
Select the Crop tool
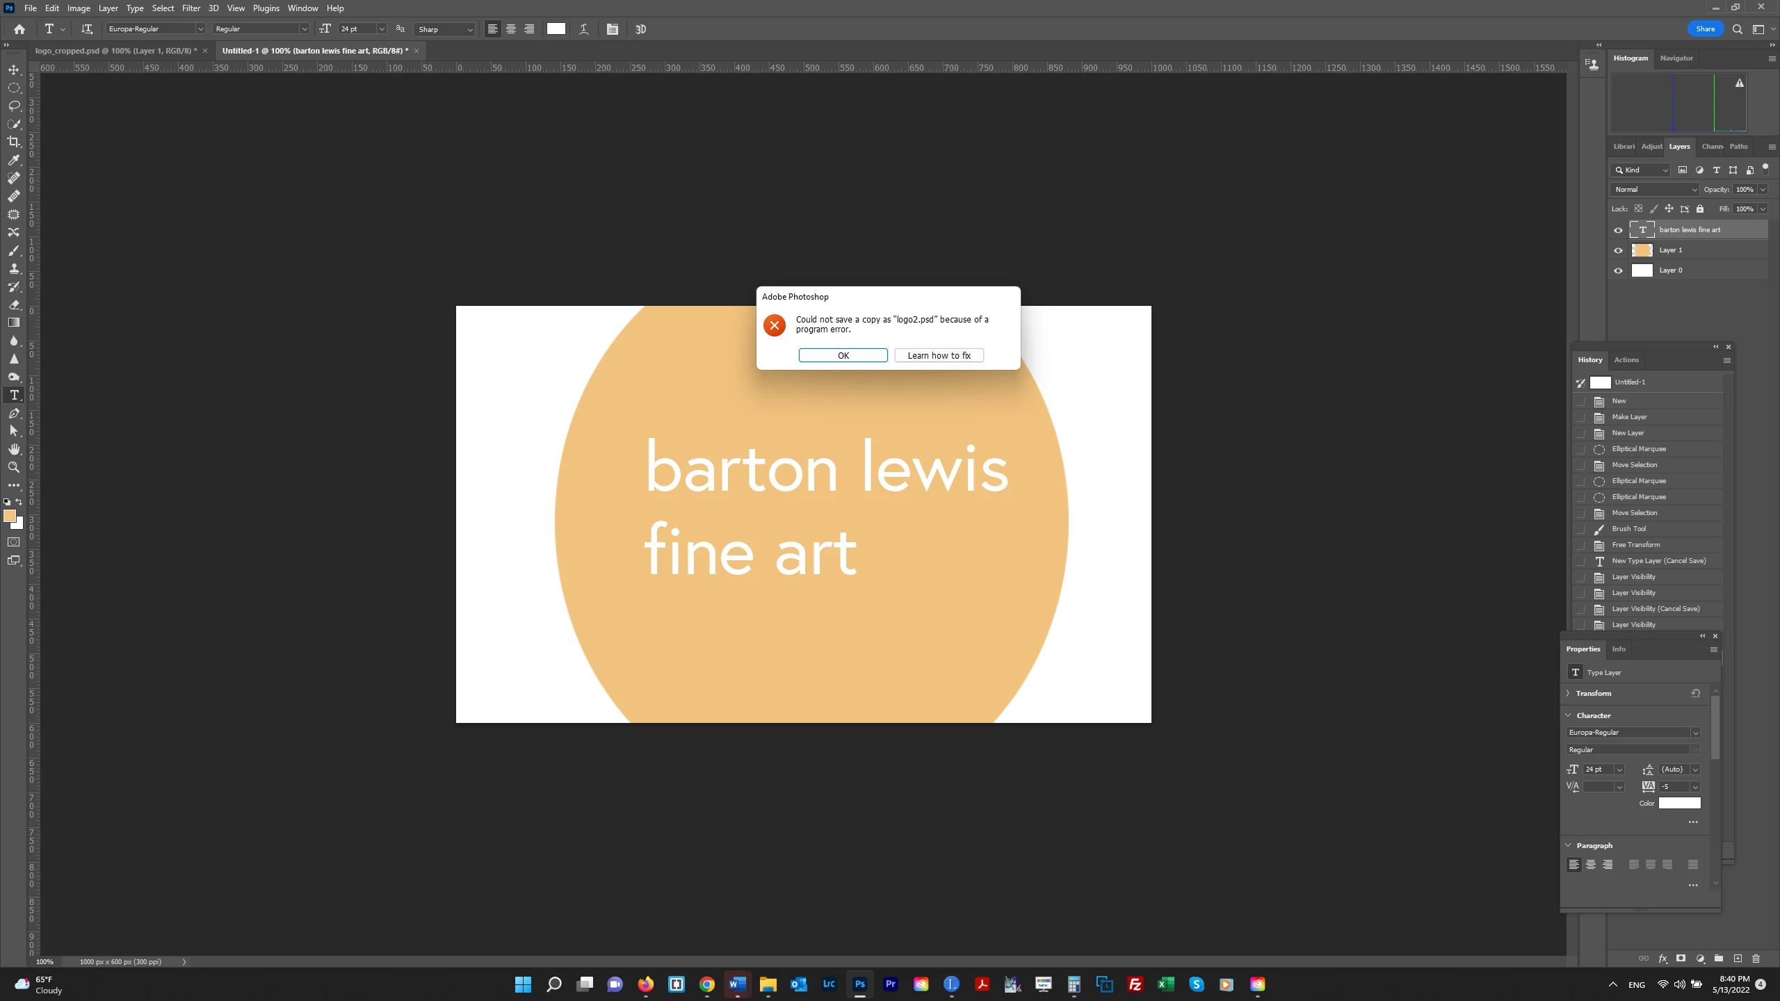(14, 142)
